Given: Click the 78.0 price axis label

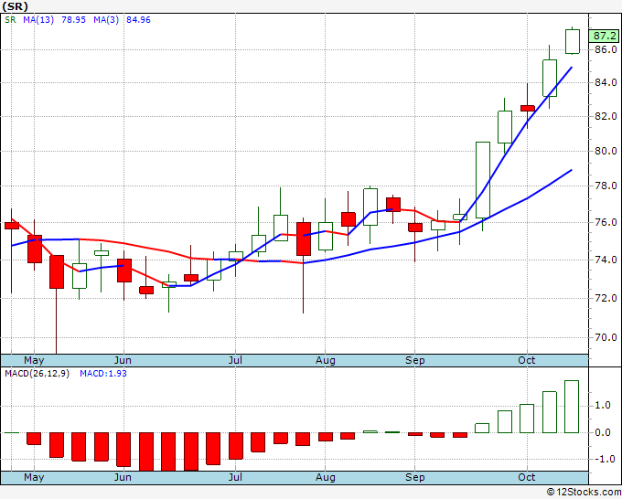Looking at the screenshot, I should coord(606,186).
